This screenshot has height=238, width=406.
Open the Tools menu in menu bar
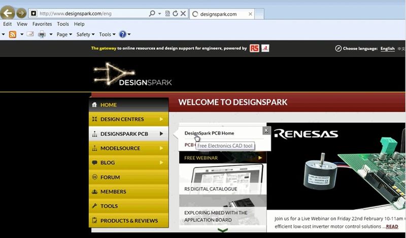(x=63, y=24)
